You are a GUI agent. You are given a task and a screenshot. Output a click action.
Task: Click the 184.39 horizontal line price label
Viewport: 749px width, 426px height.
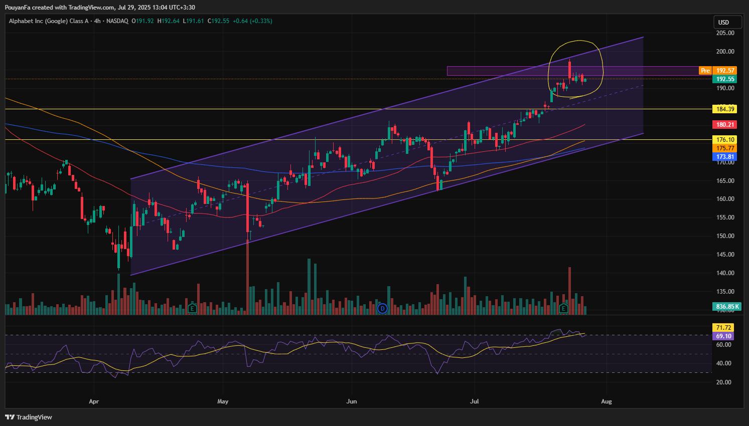725,109
